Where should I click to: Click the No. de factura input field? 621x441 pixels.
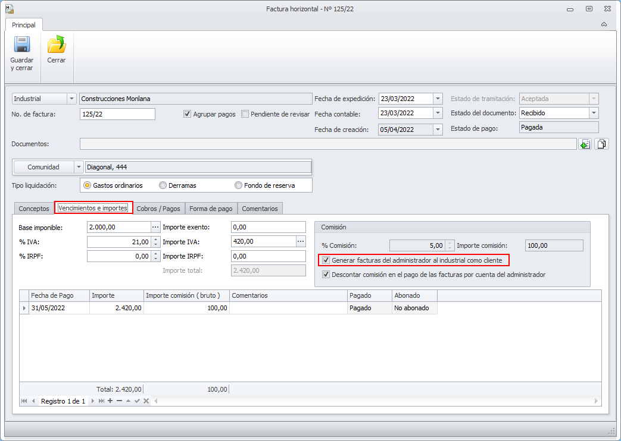pos(117,114)
